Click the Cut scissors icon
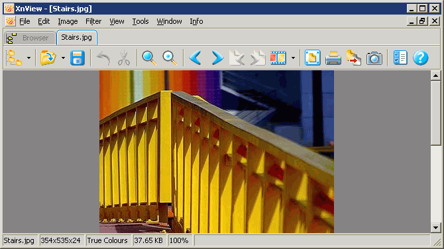The image size is (444, 249). coord(124,58)
